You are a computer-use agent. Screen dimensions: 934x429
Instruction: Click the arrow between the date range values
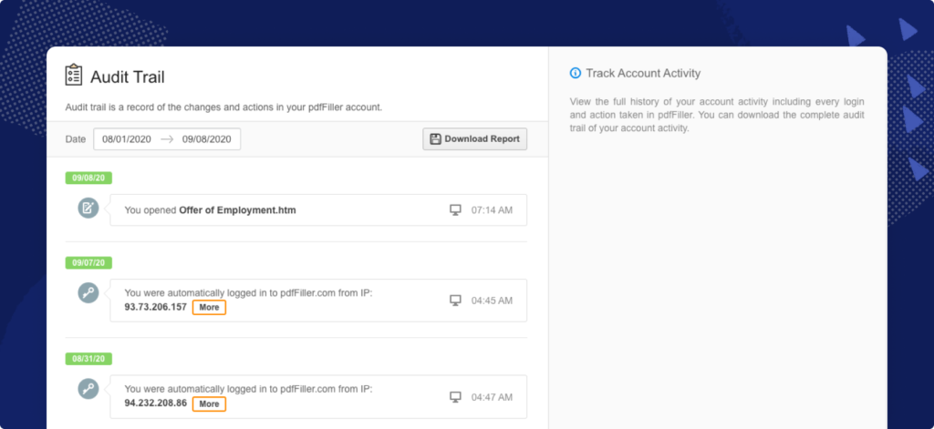[167, 139]
